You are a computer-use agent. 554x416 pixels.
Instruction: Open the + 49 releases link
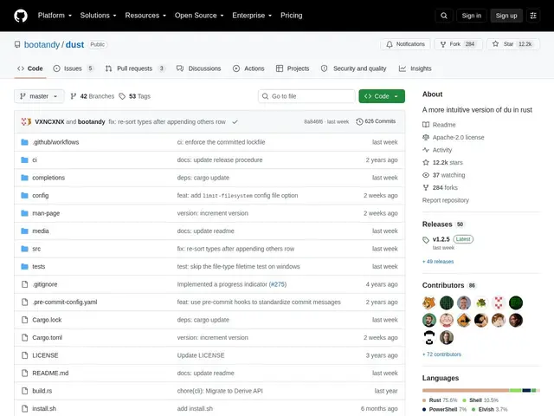click(438, 262)
